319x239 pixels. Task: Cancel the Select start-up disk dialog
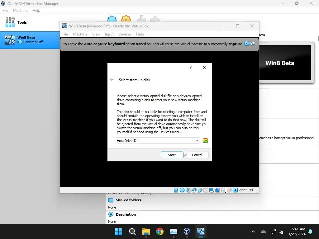point(197,155)
